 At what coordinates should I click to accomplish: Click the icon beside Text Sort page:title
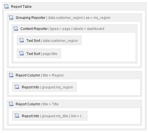(x=21, y=53)
